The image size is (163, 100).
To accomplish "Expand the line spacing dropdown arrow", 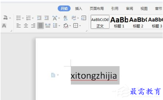I will tap(59, 26).
